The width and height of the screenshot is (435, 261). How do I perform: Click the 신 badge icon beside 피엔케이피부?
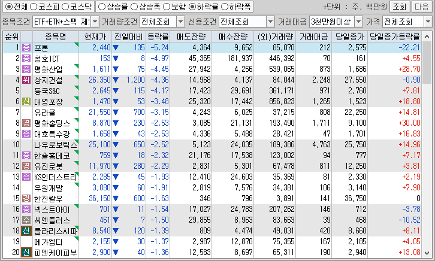(26, 253)
